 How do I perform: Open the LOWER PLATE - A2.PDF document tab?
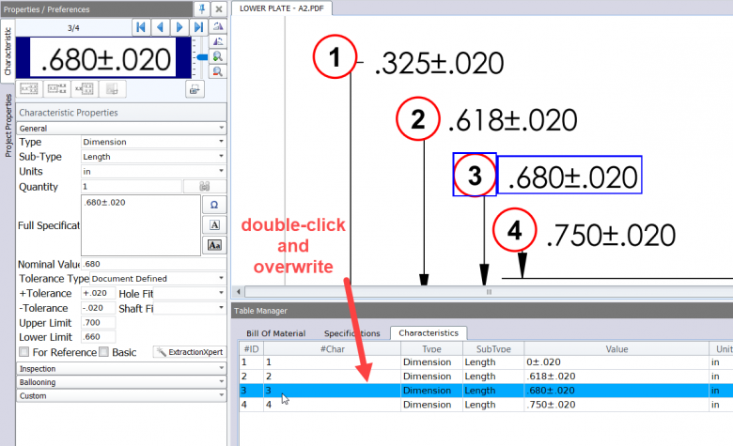(281, 8)
